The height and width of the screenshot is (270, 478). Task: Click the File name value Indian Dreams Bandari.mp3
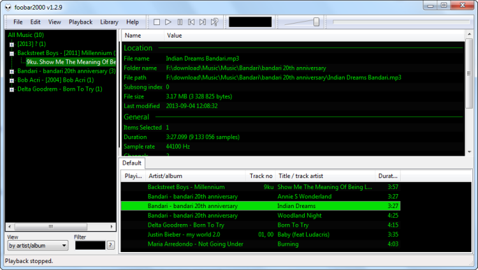(203, 59)
